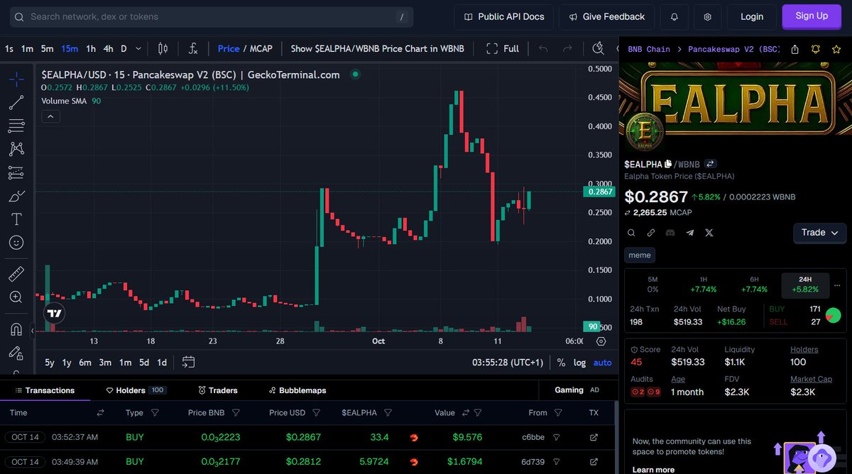Click the Sign Up button
The image size is (852, 474).
click(812, 16)
